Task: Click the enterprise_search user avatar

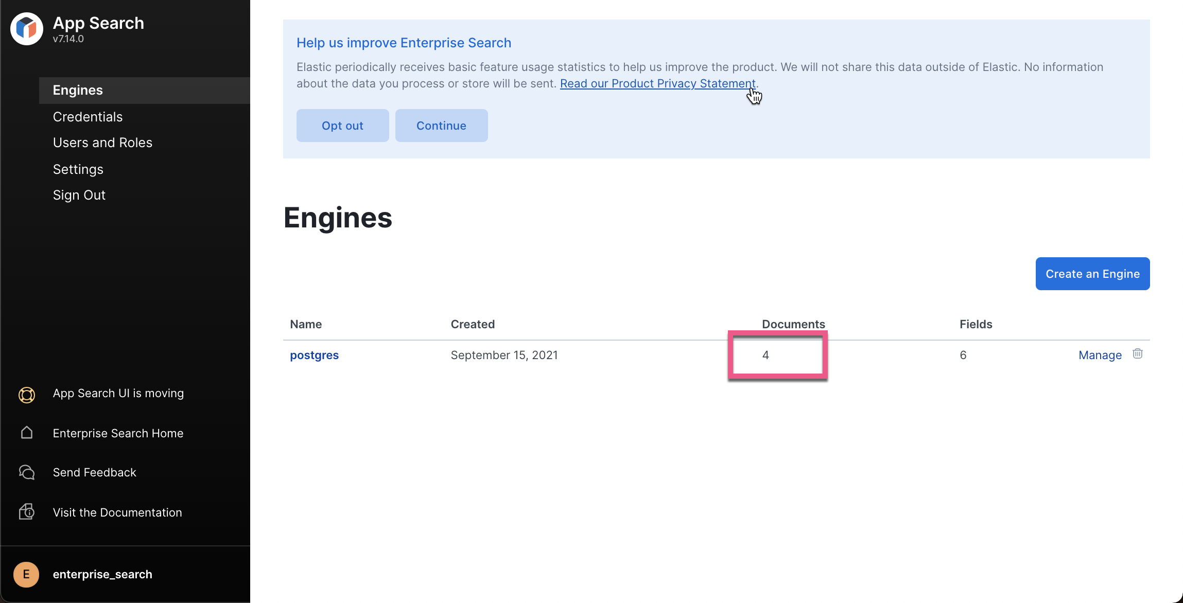Action: coord(26,574)
